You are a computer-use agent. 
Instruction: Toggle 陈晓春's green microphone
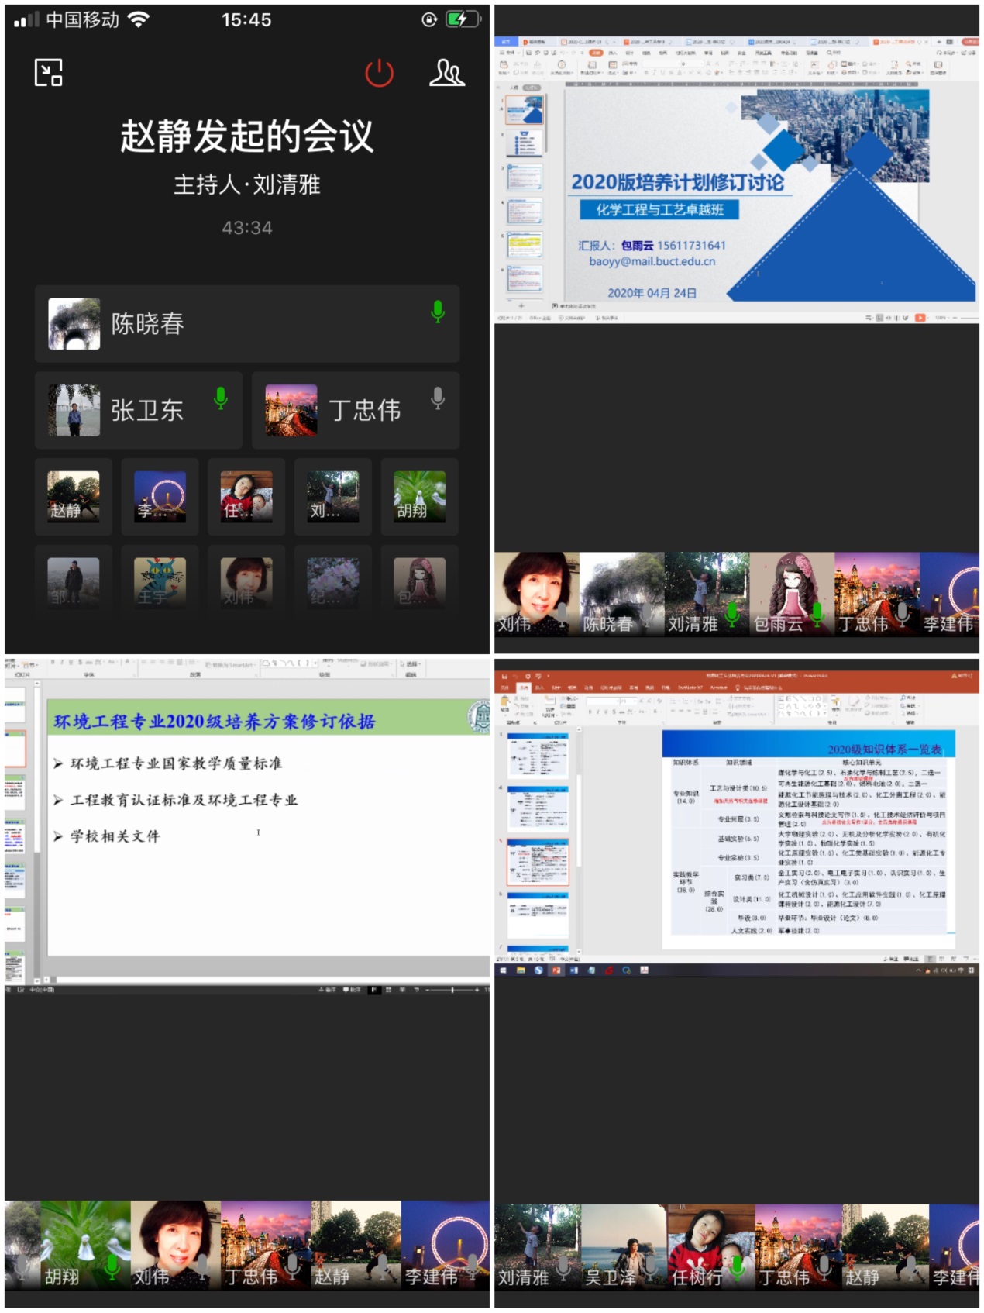[x=437, y=312]
